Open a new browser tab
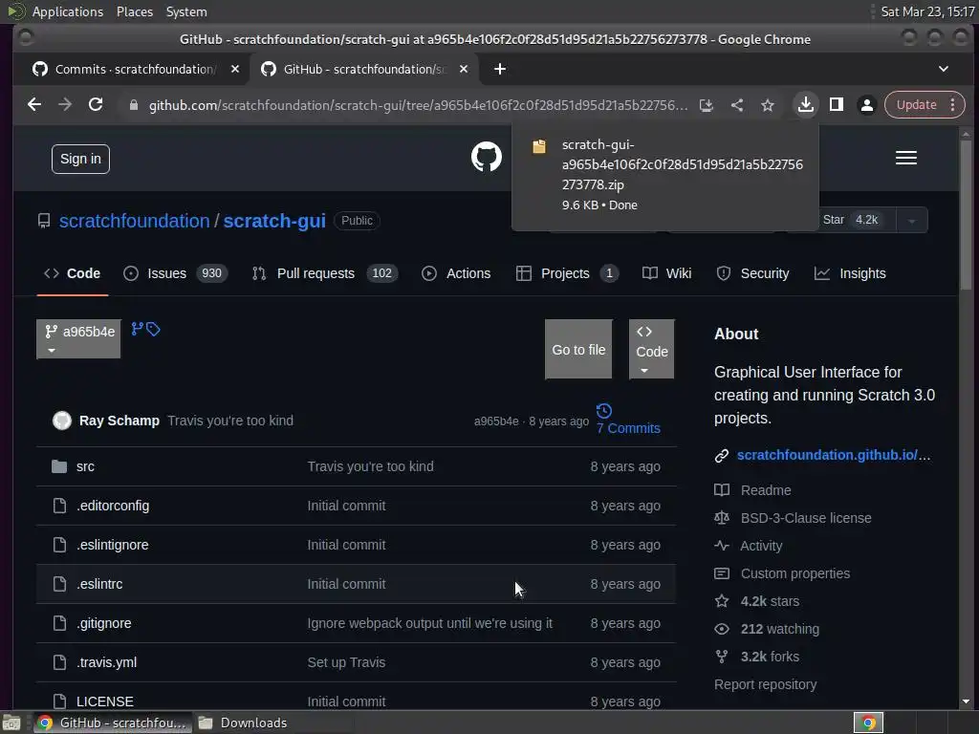Screen dimensions: 979x734 pos(499,69)
